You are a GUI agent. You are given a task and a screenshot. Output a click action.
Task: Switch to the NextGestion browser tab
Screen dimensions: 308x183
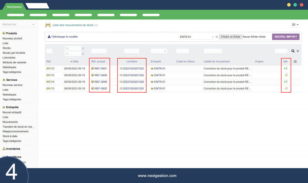pyautogui.click(x=14, y=7)
